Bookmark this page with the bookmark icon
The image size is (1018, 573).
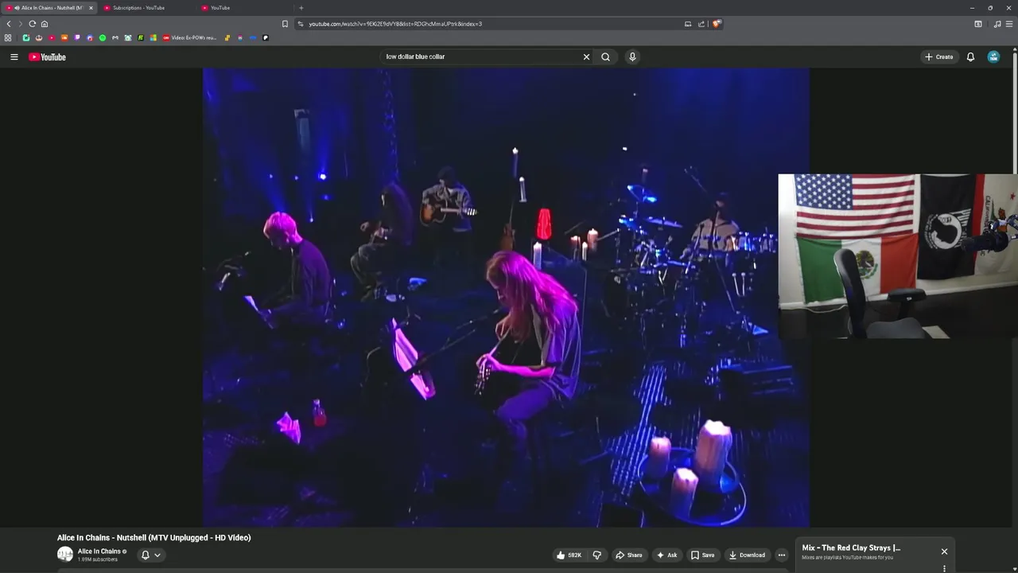286,24
